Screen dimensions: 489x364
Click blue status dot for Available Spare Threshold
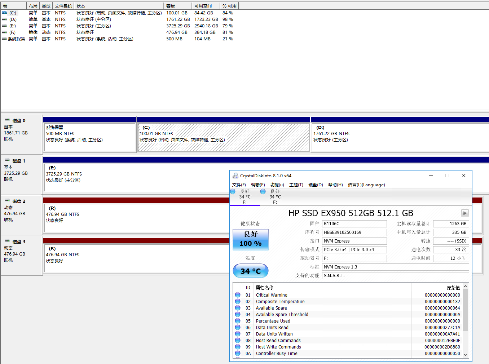238,314
